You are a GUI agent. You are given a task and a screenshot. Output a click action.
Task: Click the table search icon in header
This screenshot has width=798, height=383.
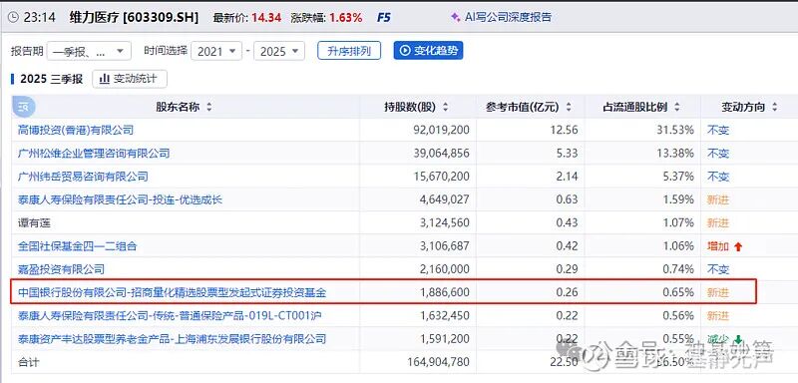click(24, 107)
